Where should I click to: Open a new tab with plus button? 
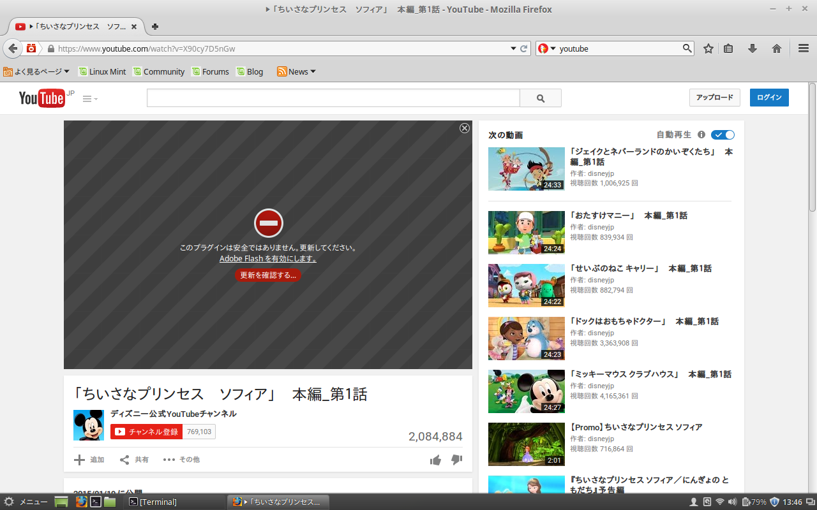coord(154,27)
